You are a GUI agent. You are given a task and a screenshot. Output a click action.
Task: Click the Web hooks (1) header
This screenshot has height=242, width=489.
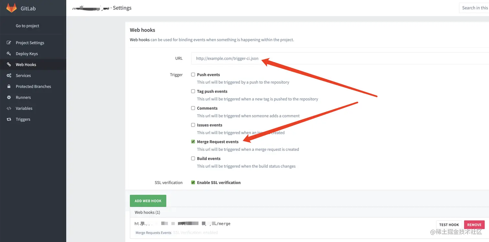tap(147, 212)
